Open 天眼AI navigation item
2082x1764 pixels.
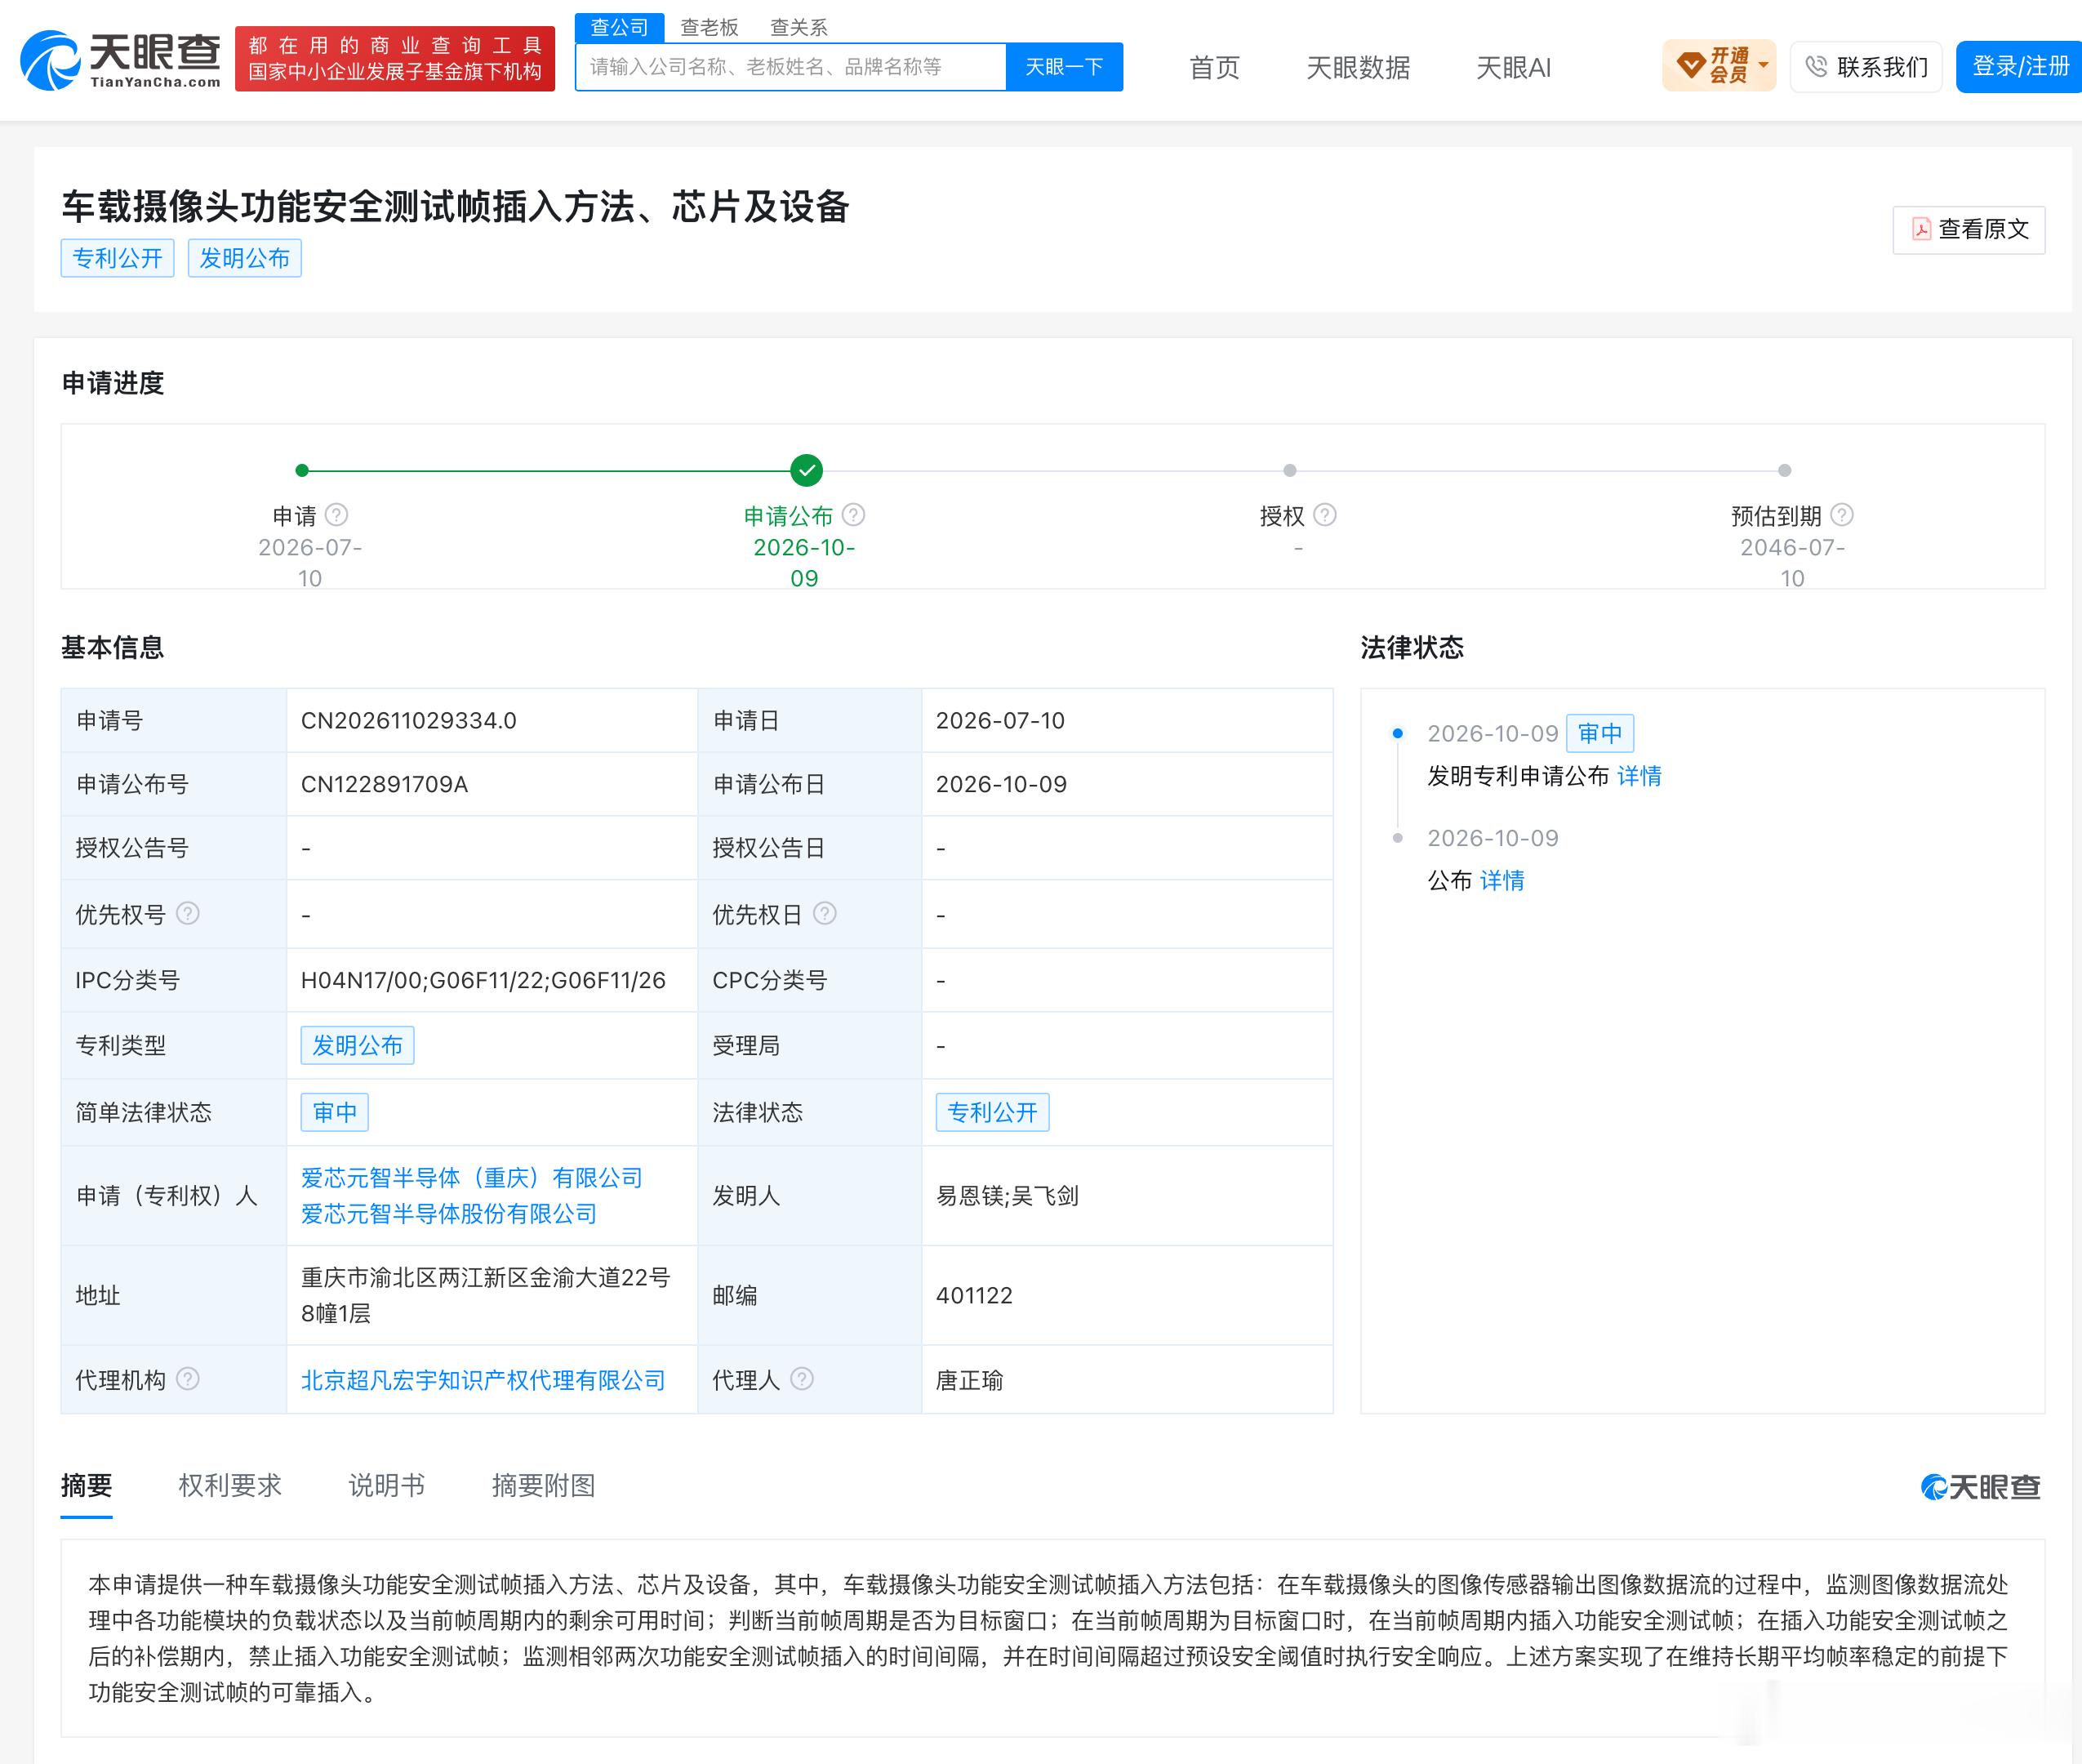tap(1513, 68)
